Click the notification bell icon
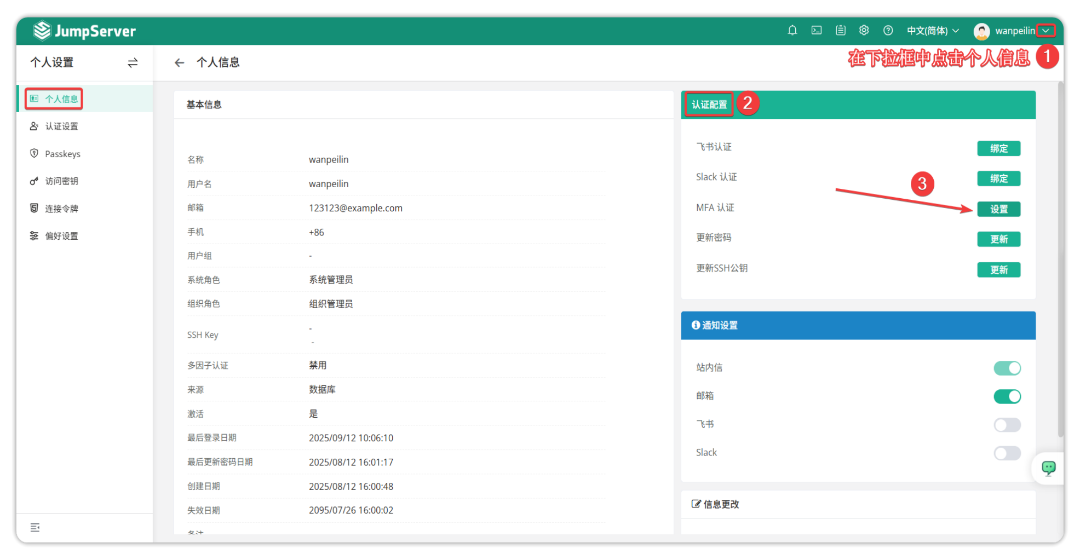 coord(792,31)
